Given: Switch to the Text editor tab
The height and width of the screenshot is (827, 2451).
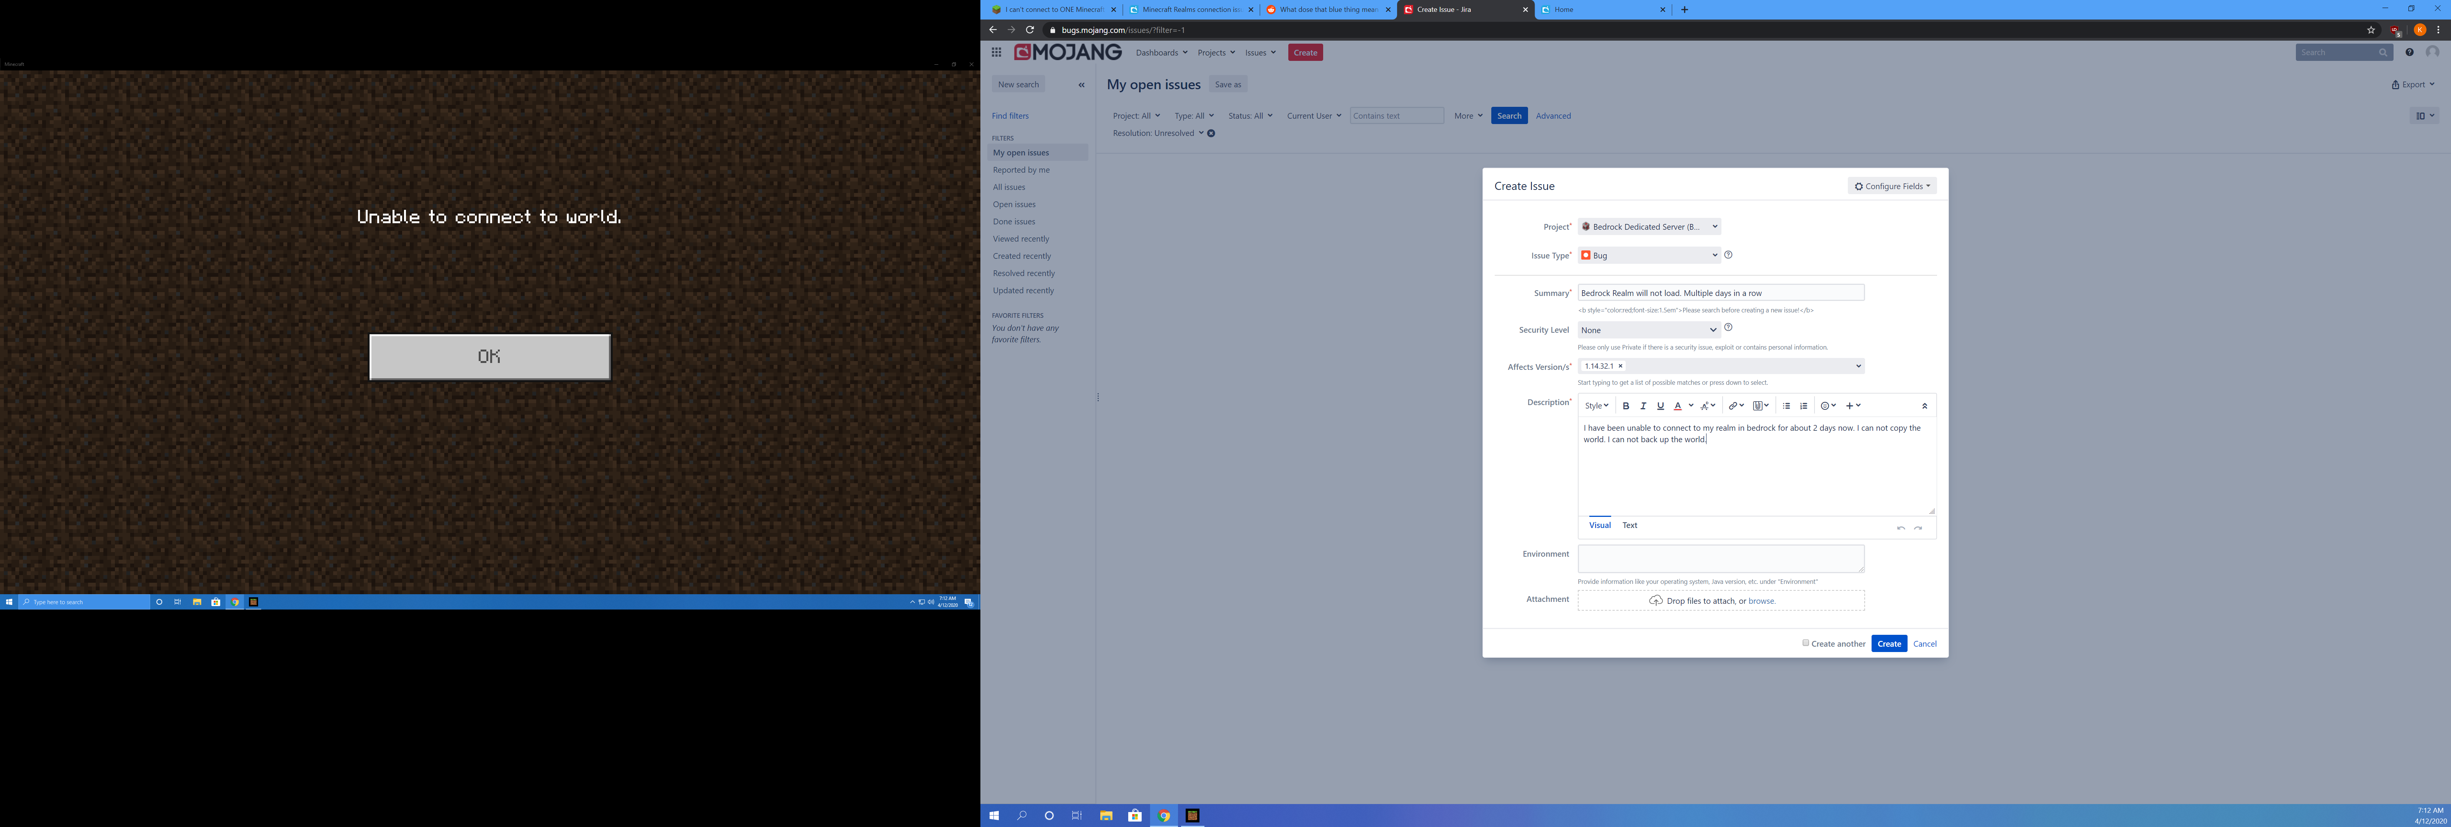Looking at the screenshot, I should pyautogui.click(x=1630, y=525).
